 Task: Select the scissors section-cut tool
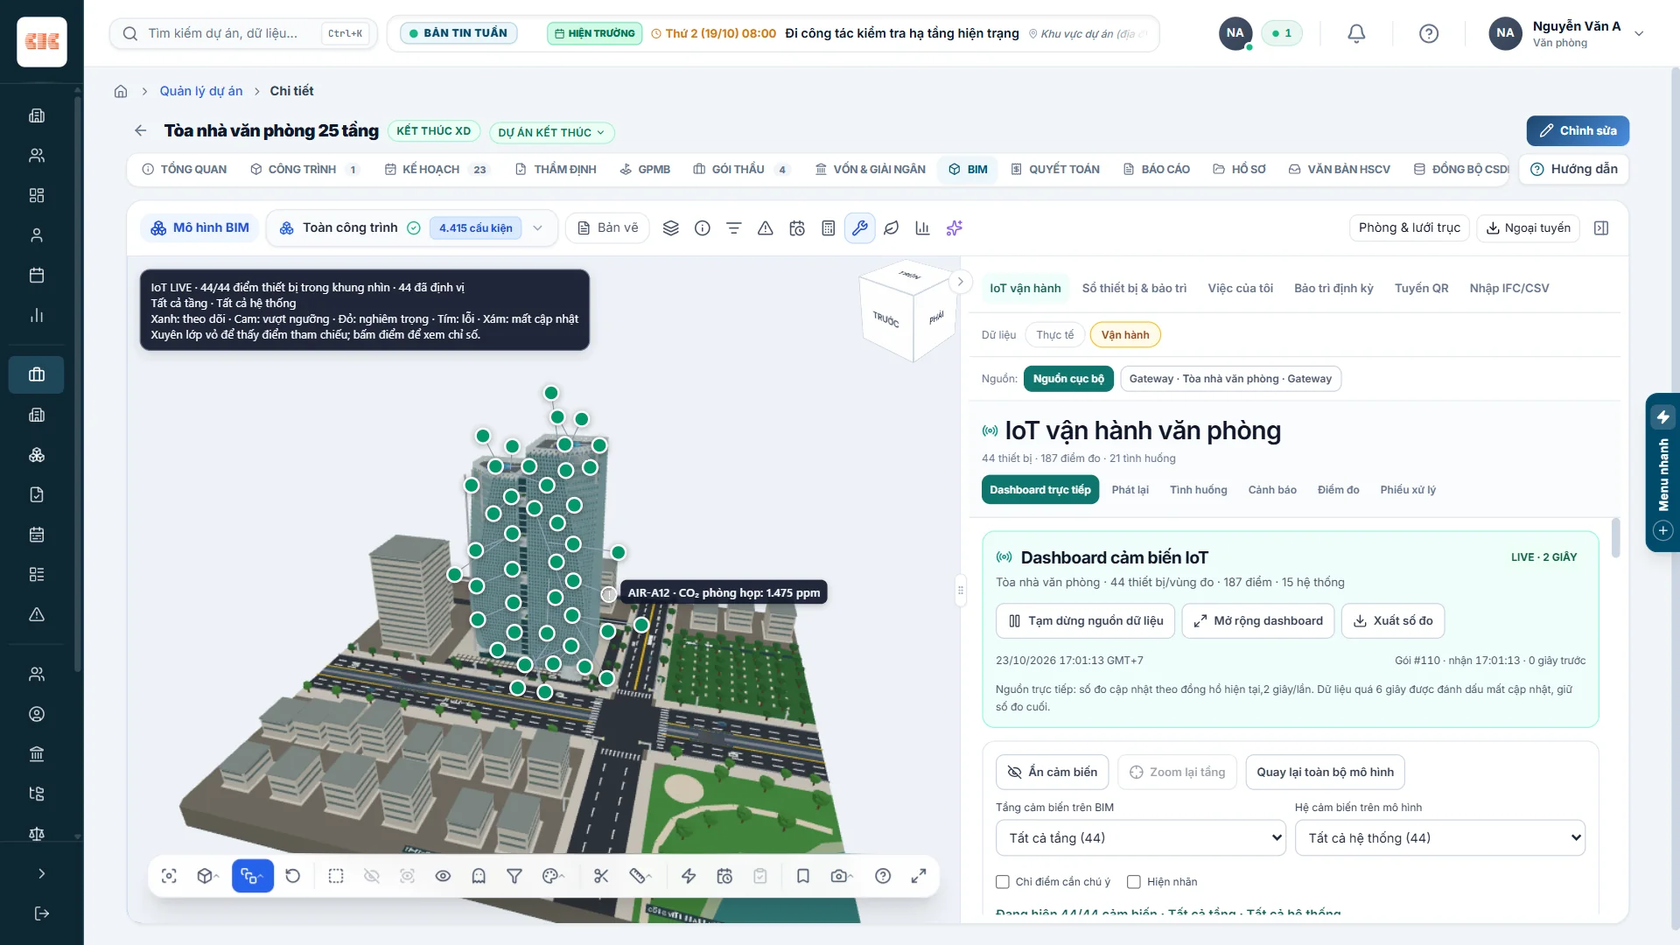[601, 876]
